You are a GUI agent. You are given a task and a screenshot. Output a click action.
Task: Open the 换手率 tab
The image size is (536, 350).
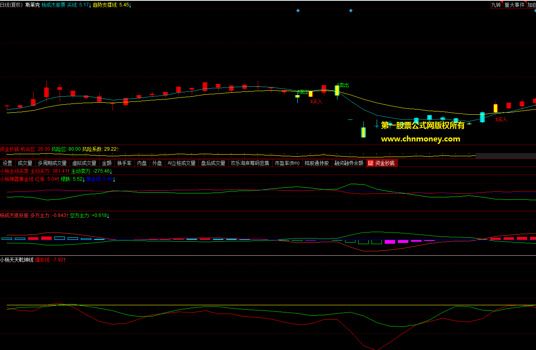124,163
